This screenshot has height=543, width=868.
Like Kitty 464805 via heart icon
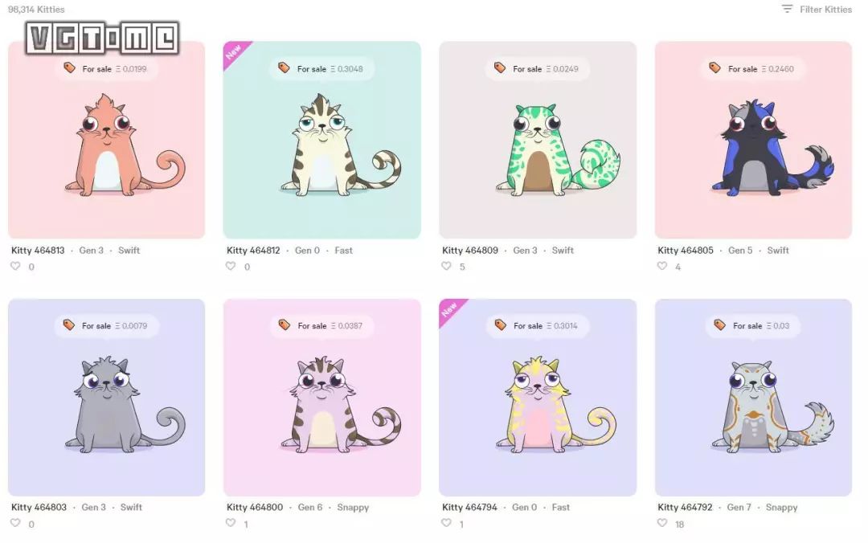click(x=662, y=266)
